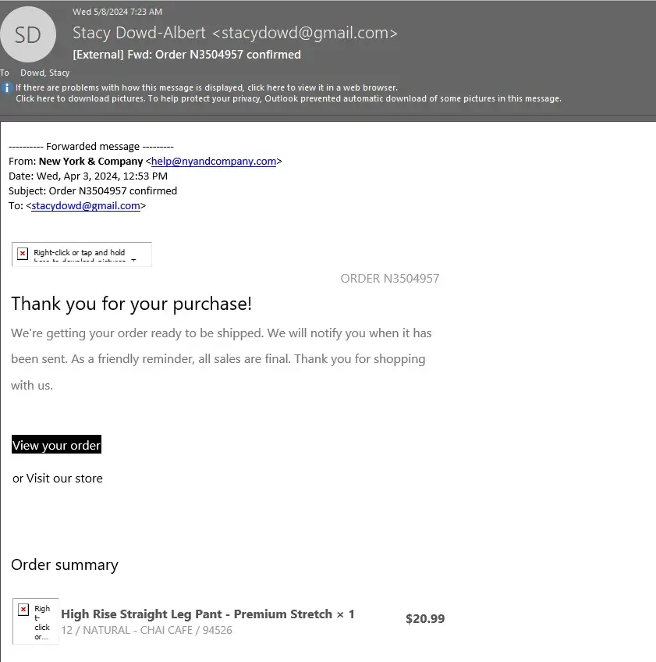Viewport: 656px width, 662px height.
Task: Click the recipient Dowd, Stacy
Action: click(x=45, y=73)
